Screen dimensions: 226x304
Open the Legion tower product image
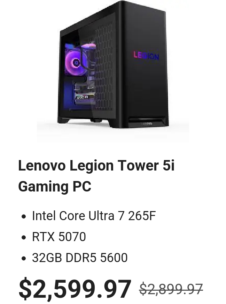coord(113,71)
